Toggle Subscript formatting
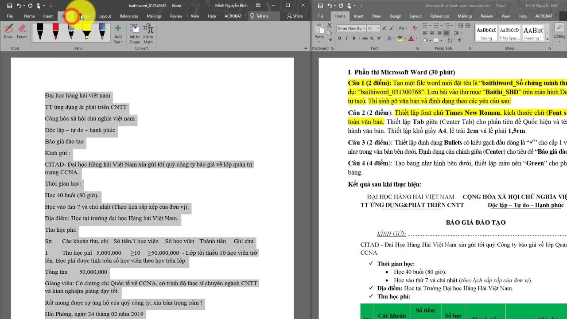The height and width of the screenshot is (319, 567). pyautogui.click(x=373, y=38)
